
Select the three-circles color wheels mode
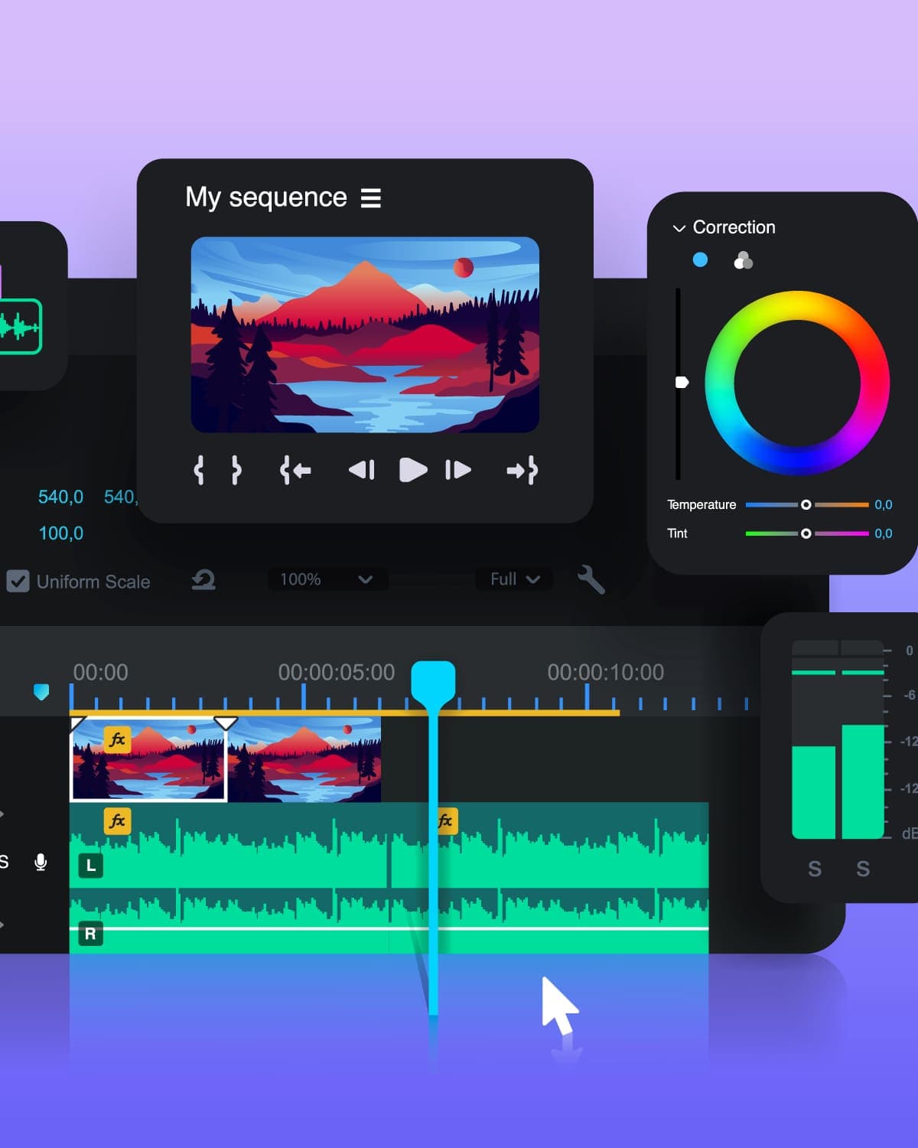coord(743,261)
